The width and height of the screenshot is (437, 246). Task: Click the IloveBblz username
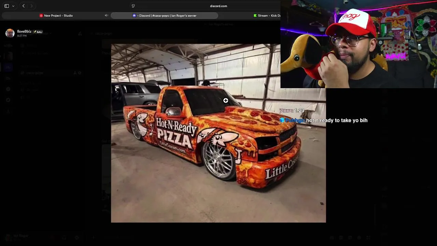(x=24, y=31)
